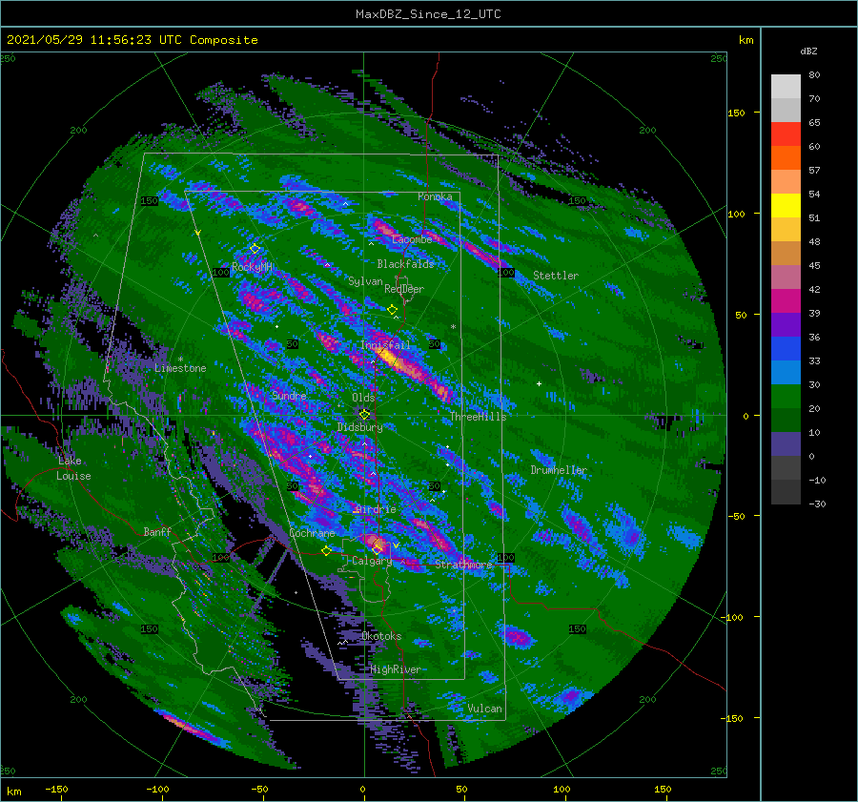Click the Limestone label
Image resolution: width=858 pixels, height=802 pixels.
(180, 368)
